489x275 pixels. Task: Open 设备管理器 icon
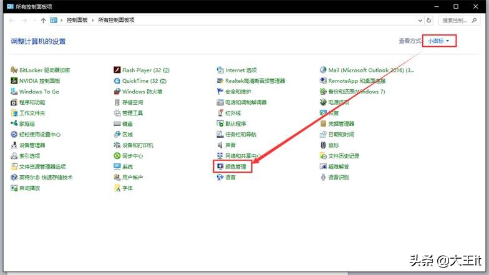click(14, 145)
